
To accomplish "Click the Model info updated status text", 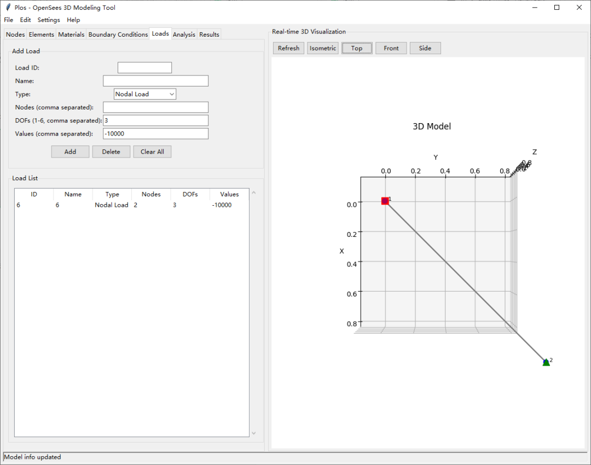I will 32,457.
